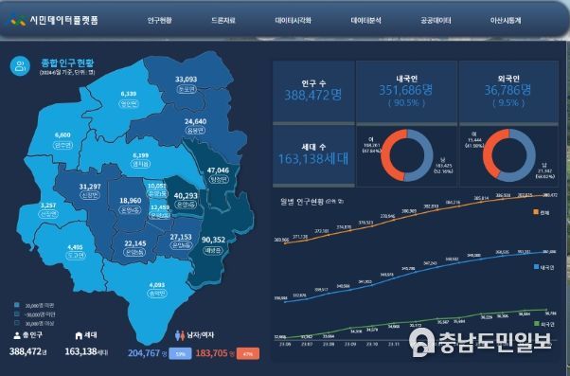Open the 데이터시각화 menu
Screen dimensions: 570x376
(293, 21)
